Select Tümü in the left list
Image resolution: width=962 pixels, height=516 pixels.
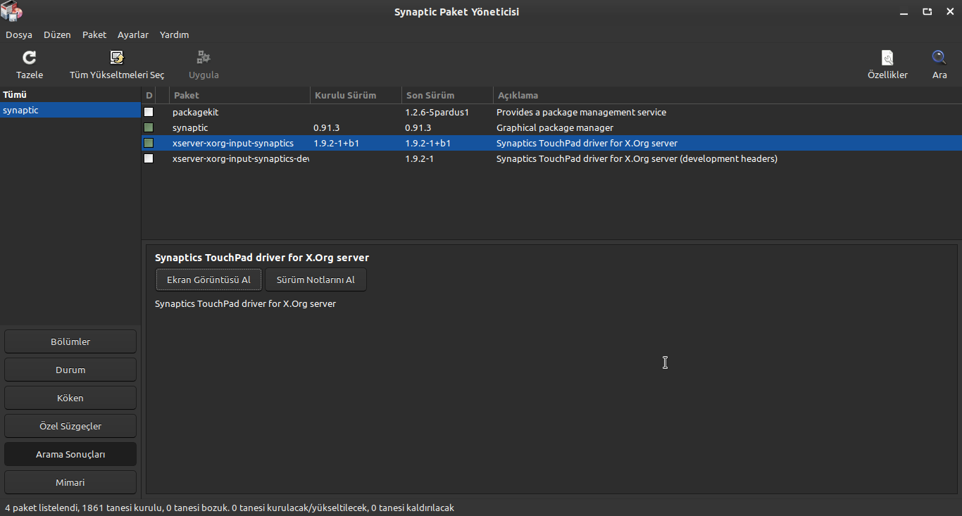70,95
